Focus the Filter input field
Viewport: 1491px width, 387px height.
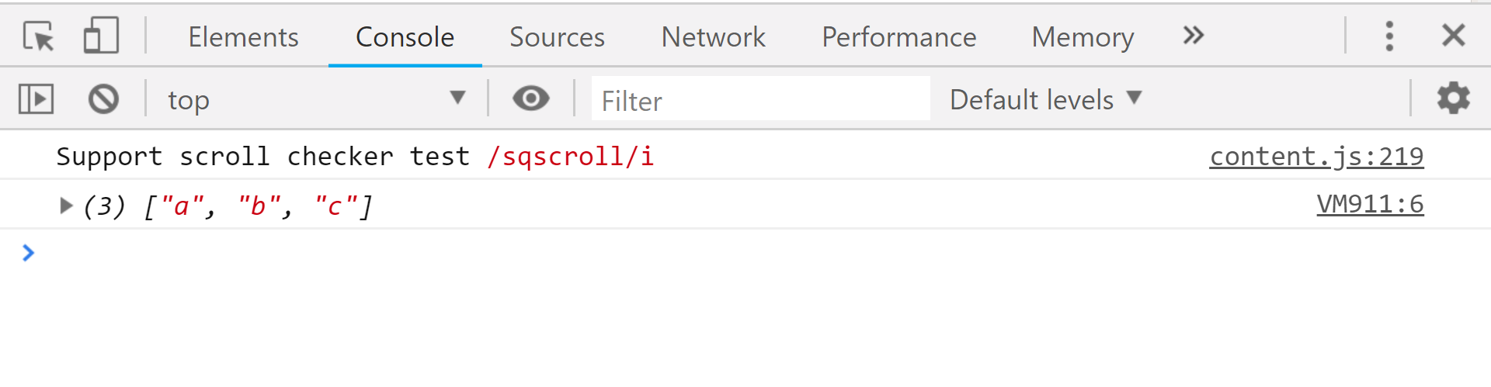pos(759,100)
